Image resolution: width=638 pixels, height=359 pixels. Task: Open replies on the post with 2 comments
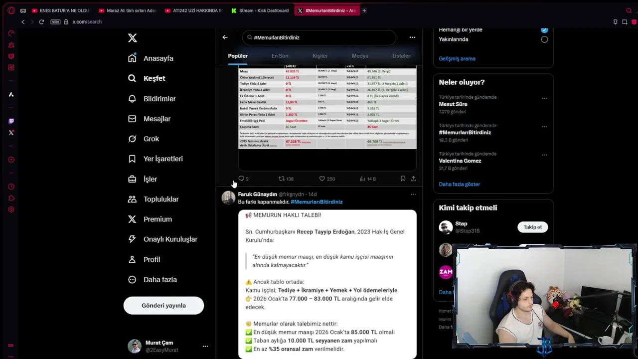coord(243,179)
